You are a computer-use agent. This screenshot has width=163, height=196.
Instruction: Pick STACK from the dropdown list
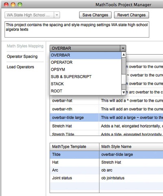click(x=86, y=84)
